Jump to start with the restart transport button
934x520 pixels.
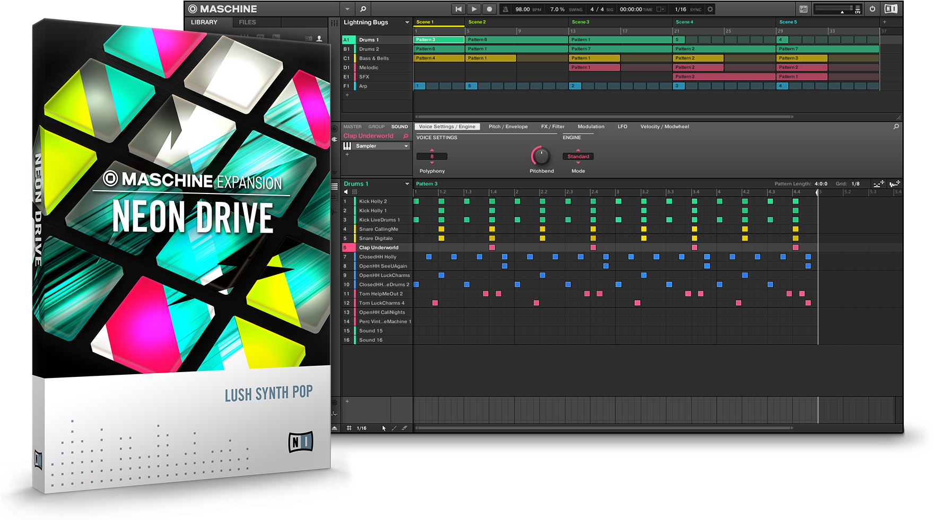pos(458,9)
